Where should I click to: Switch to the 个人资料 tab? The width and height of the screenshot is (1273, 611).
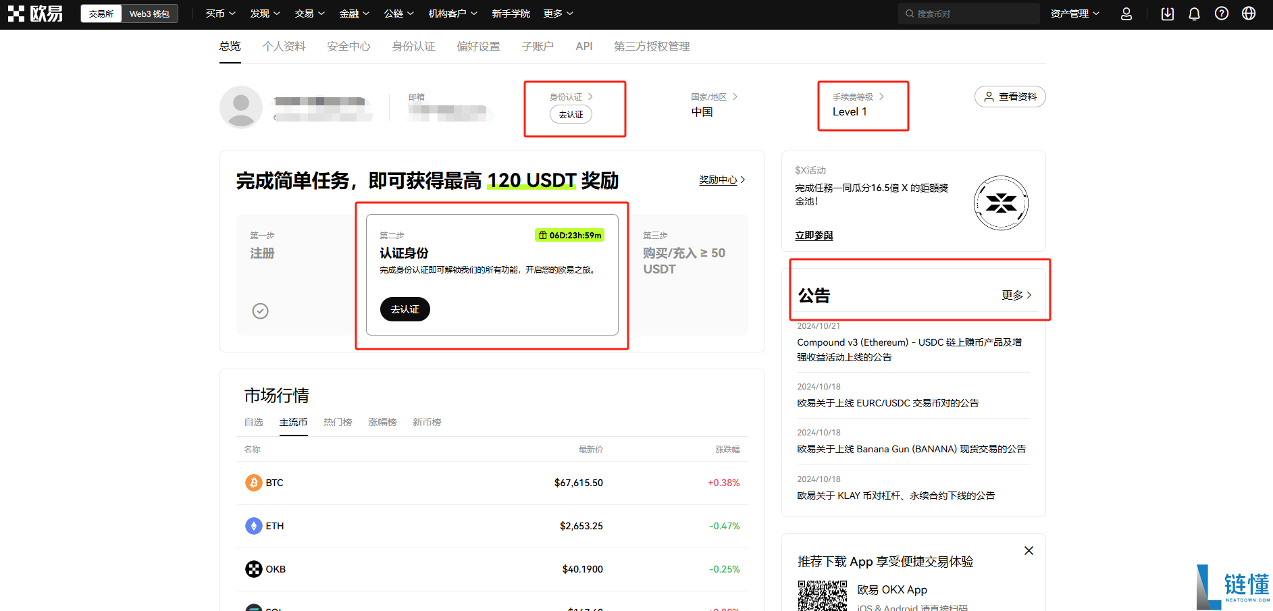(x=284, y=46)
